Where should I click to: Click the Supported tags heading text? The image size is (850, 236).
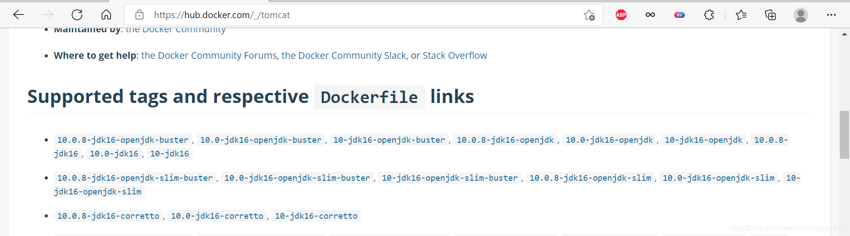[251, 97]
